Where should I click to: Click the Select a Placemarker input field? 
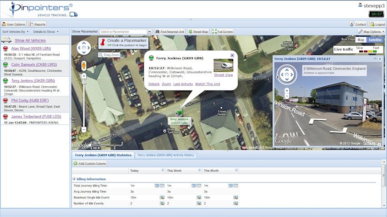pos(123,31)
